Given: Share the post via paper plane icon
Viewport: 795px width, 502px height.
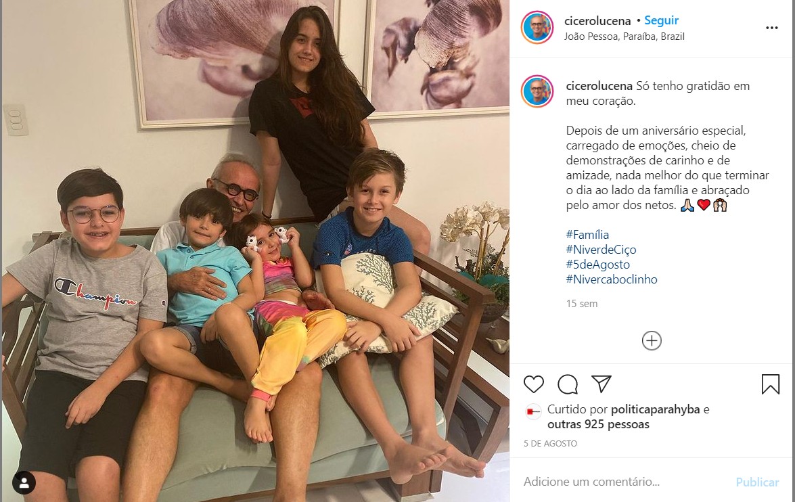Looking at the screenshot, I should point(601,384).
